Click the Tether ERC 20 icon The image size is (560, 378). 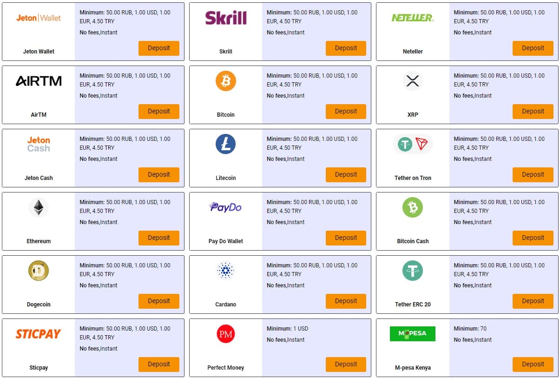[413, 271]
